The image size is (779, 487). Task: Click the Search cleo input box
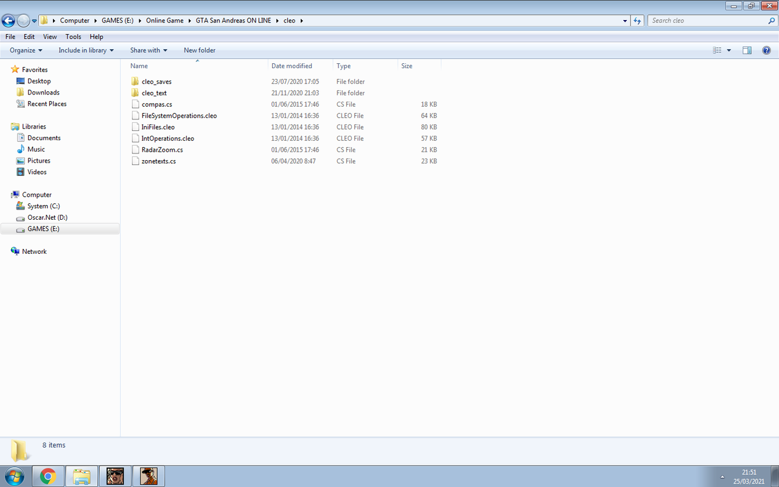[x=707, y=21]
